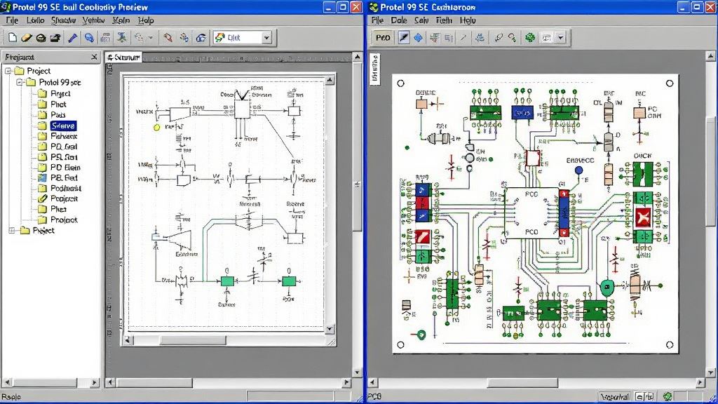Select the red pencil icon in left toolbar
The image size is (718, 404).
click(x=168, y=38)
